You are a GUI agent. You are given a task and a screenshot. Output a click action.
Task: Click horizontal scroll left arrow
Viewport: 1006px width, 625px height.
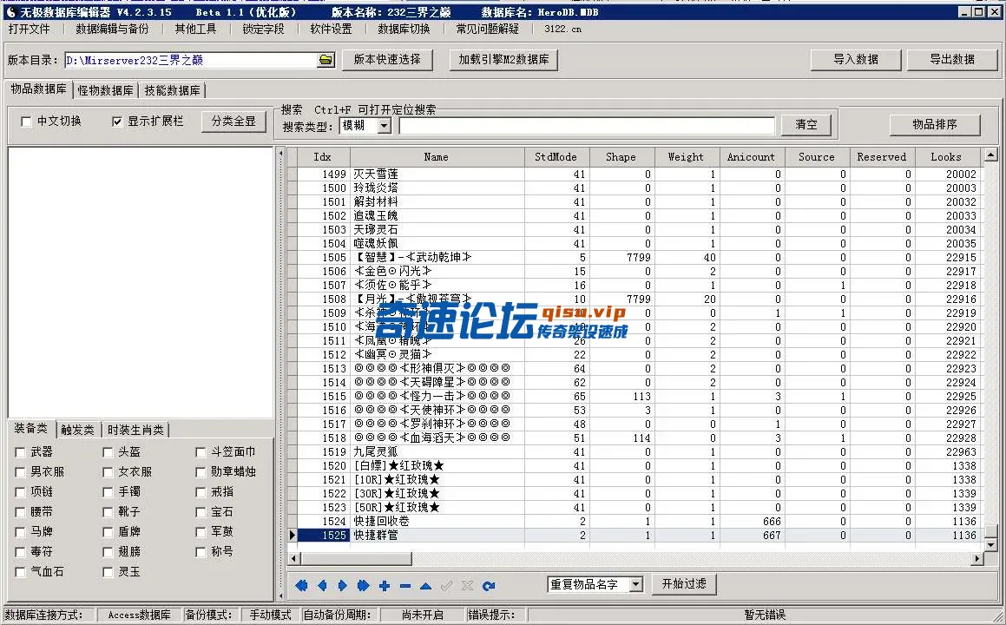point(294,558)
